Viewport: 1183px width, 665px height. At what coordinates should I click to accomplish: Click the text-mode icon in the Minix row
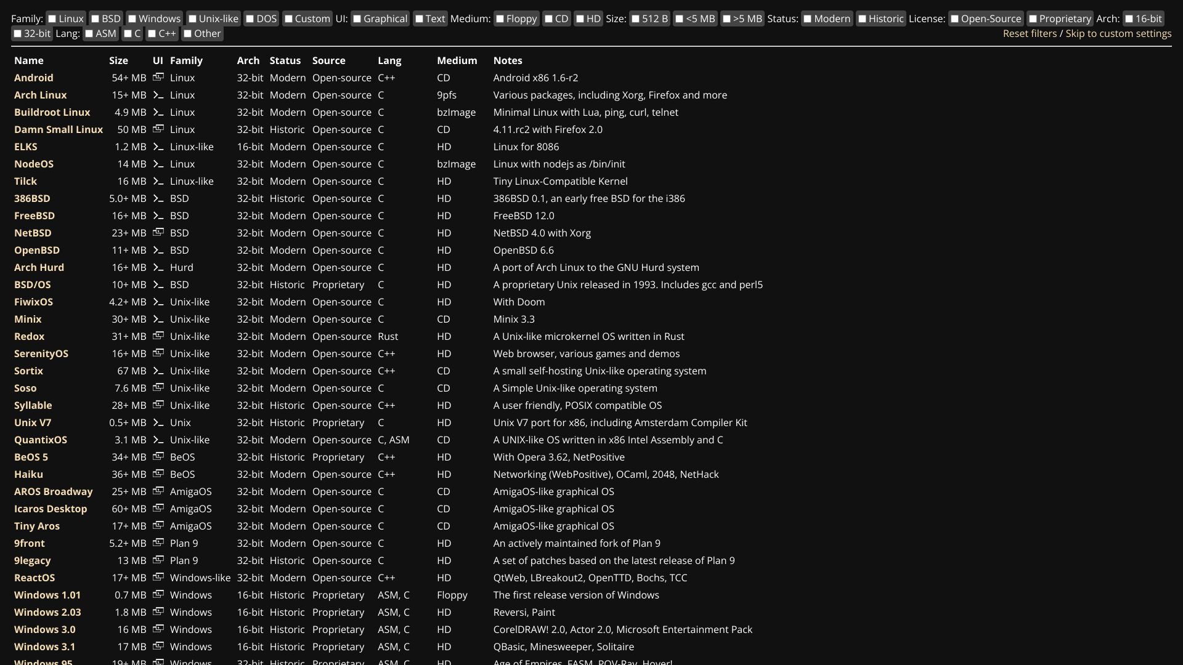point(158,319)
